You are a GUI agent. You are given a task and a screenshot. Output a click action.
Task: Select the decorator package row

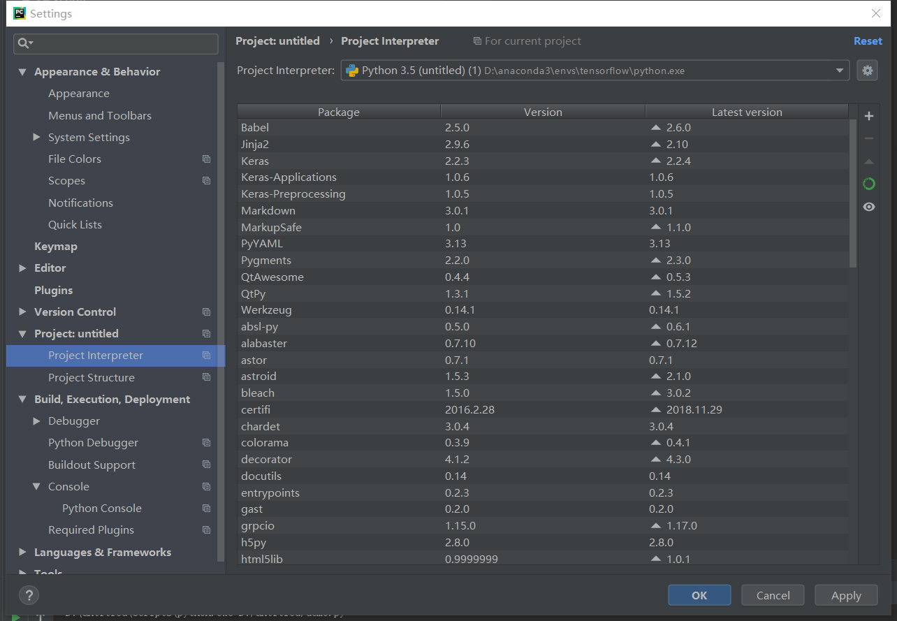pyautogui.click(x=543, y=460)
